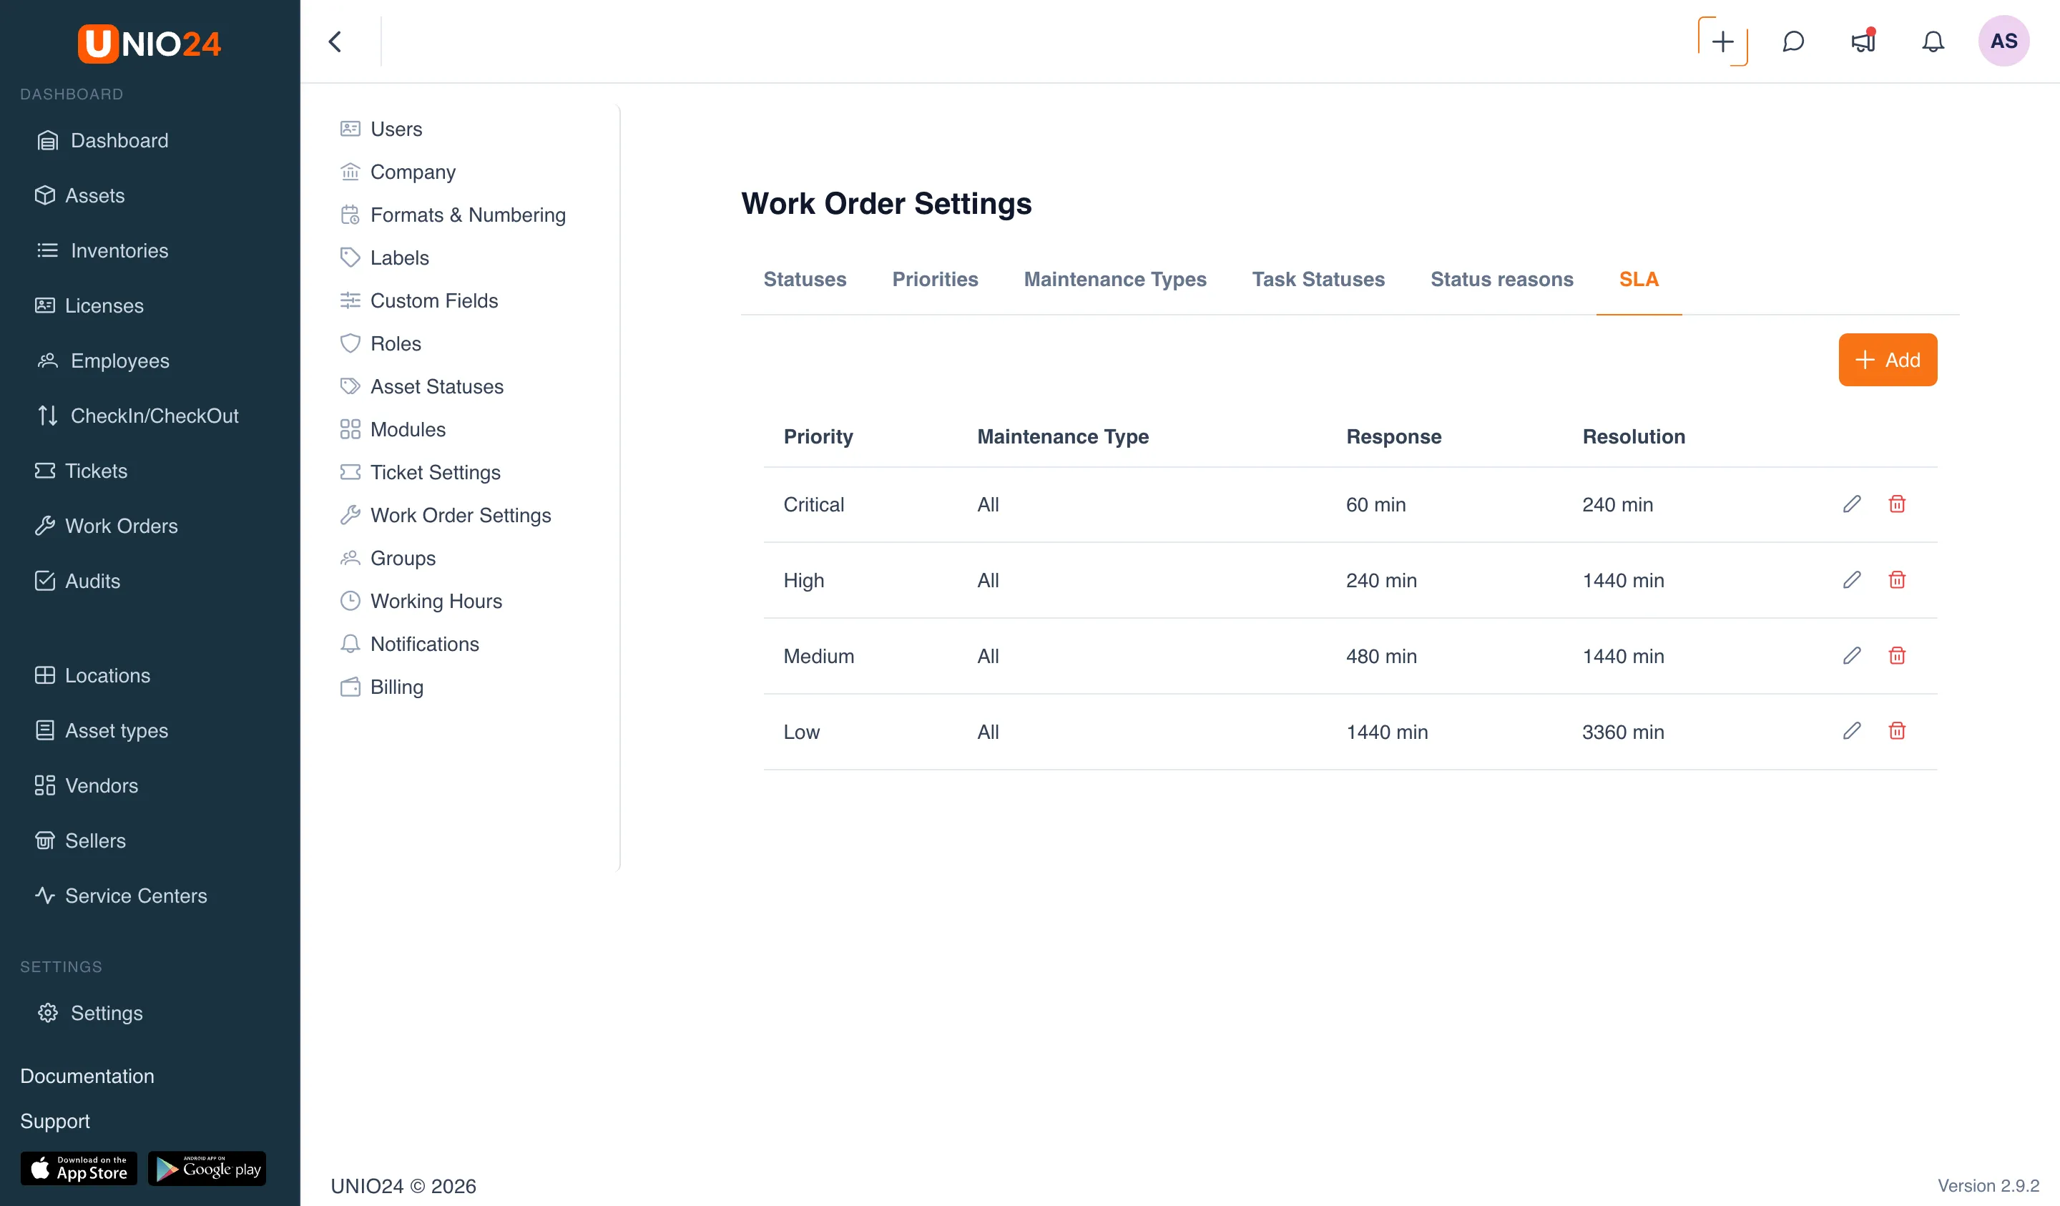Open Users settings section

(381, 129)
